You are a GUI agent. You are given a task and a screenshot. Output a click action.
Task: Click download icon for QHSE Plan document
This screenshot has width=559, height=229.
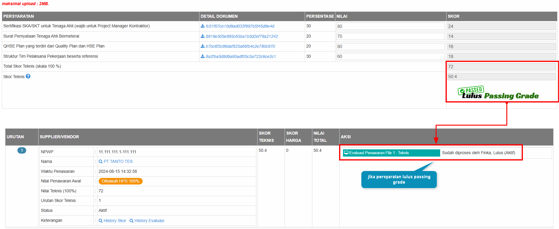coord(202,46)
